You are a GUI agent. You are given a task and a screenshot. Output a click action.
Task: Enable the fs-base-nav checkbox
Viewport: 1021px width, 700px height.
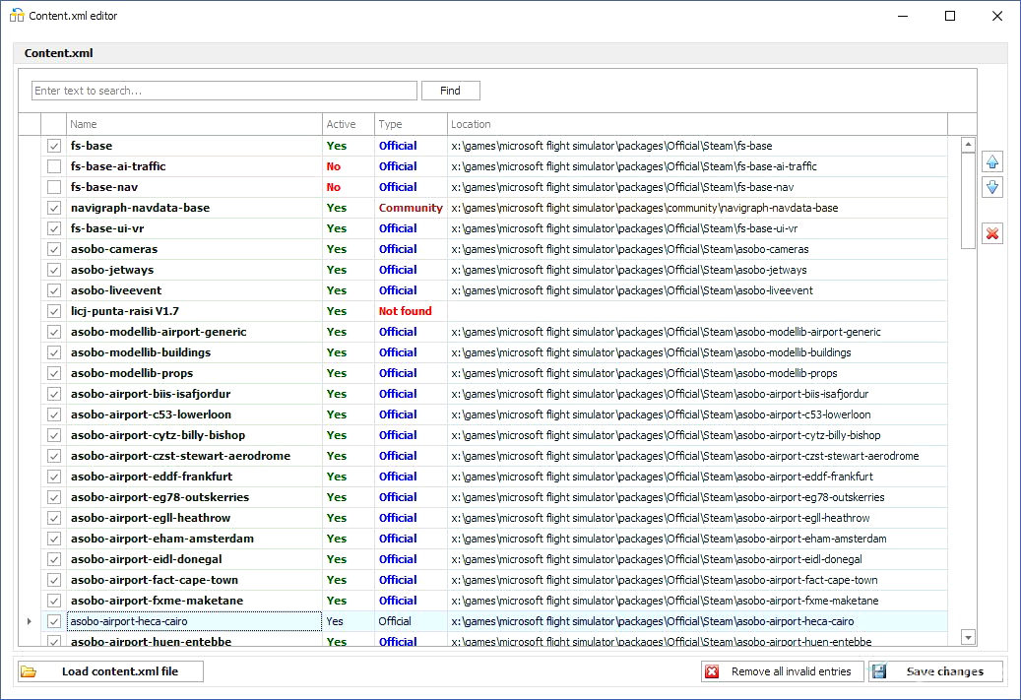pos(54,187)
